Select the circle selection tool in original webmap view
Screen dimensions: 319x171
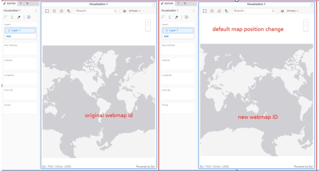[54, 11]
